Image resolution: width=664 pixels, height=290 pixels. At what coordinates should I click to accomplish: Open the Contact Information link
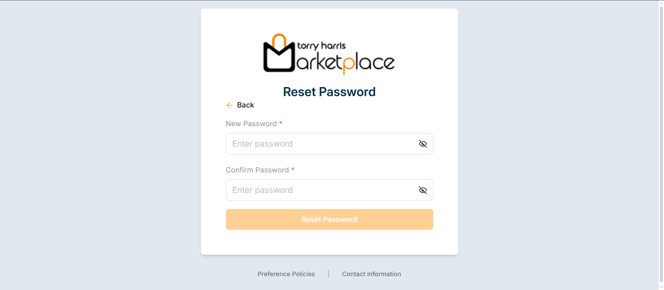371,274
